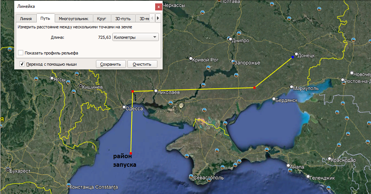This screenshot has width=371, height=194.
Task: Click the 725,63 length value
Action: pos(104,37)
